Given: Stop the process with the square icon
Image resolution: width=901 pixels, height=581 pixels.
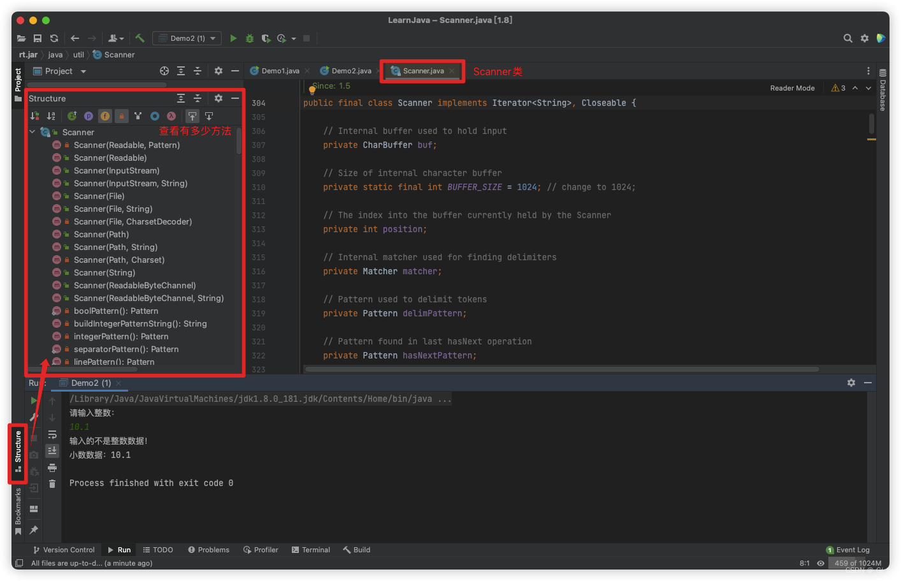Looking at the screenshot, I should (x=306, y=38).
